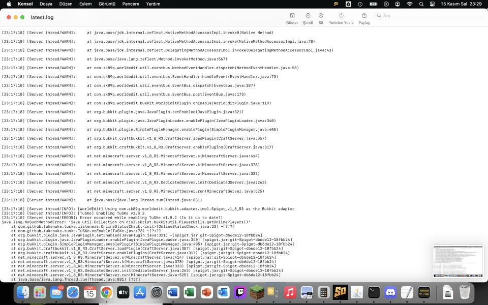Open Preview from the Dock

tap(307, 293)
